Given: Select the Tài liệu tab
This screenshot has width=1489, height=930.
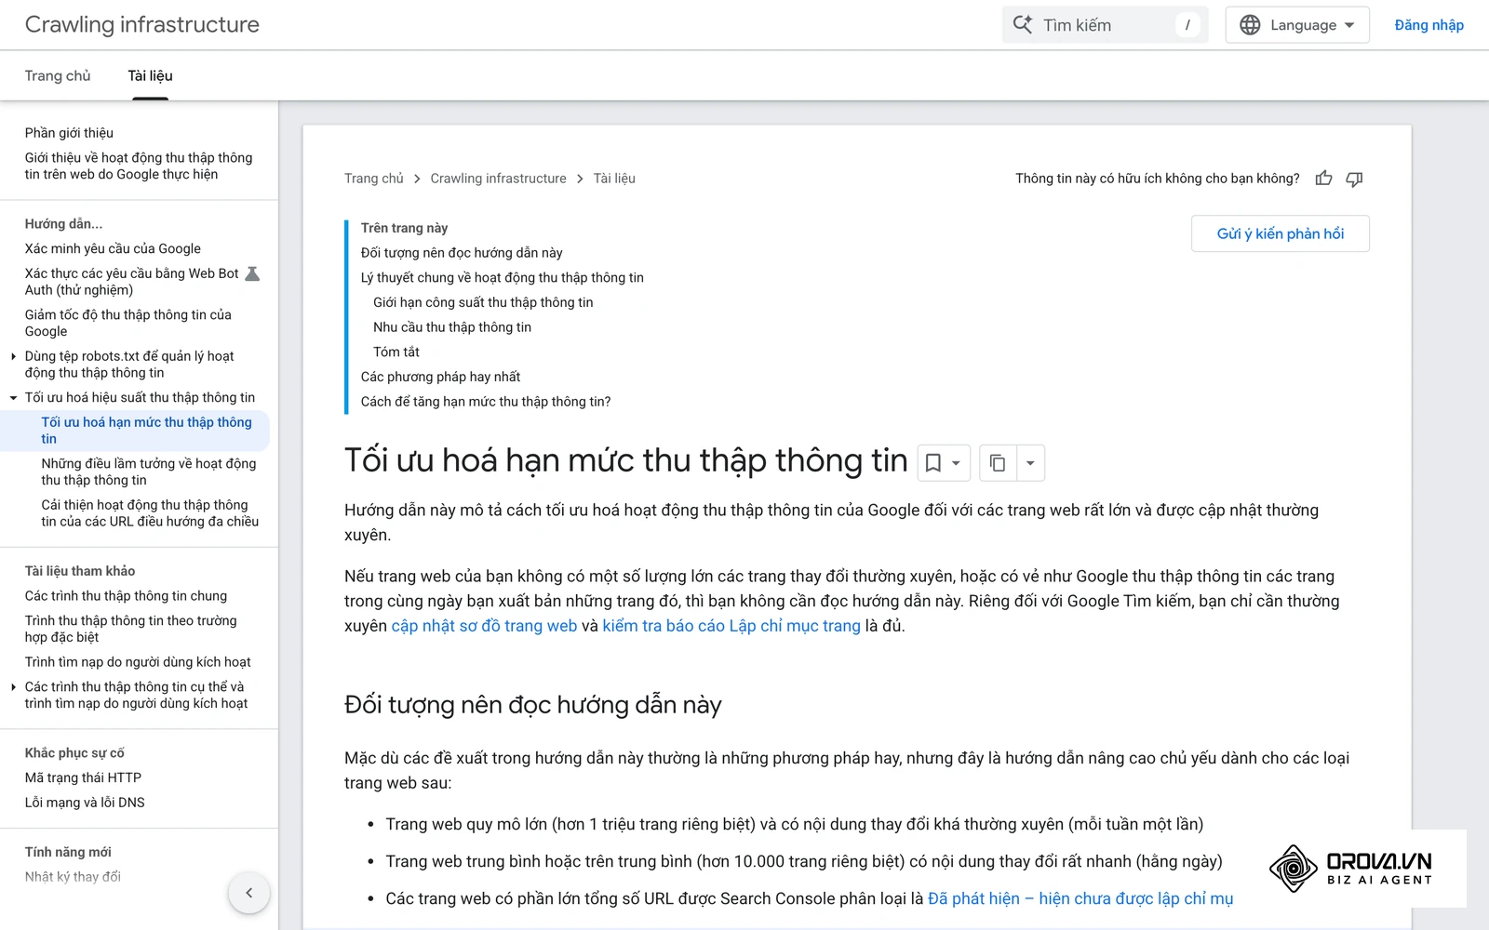Looking at the screenshot, I should click(x=150, y=75).
